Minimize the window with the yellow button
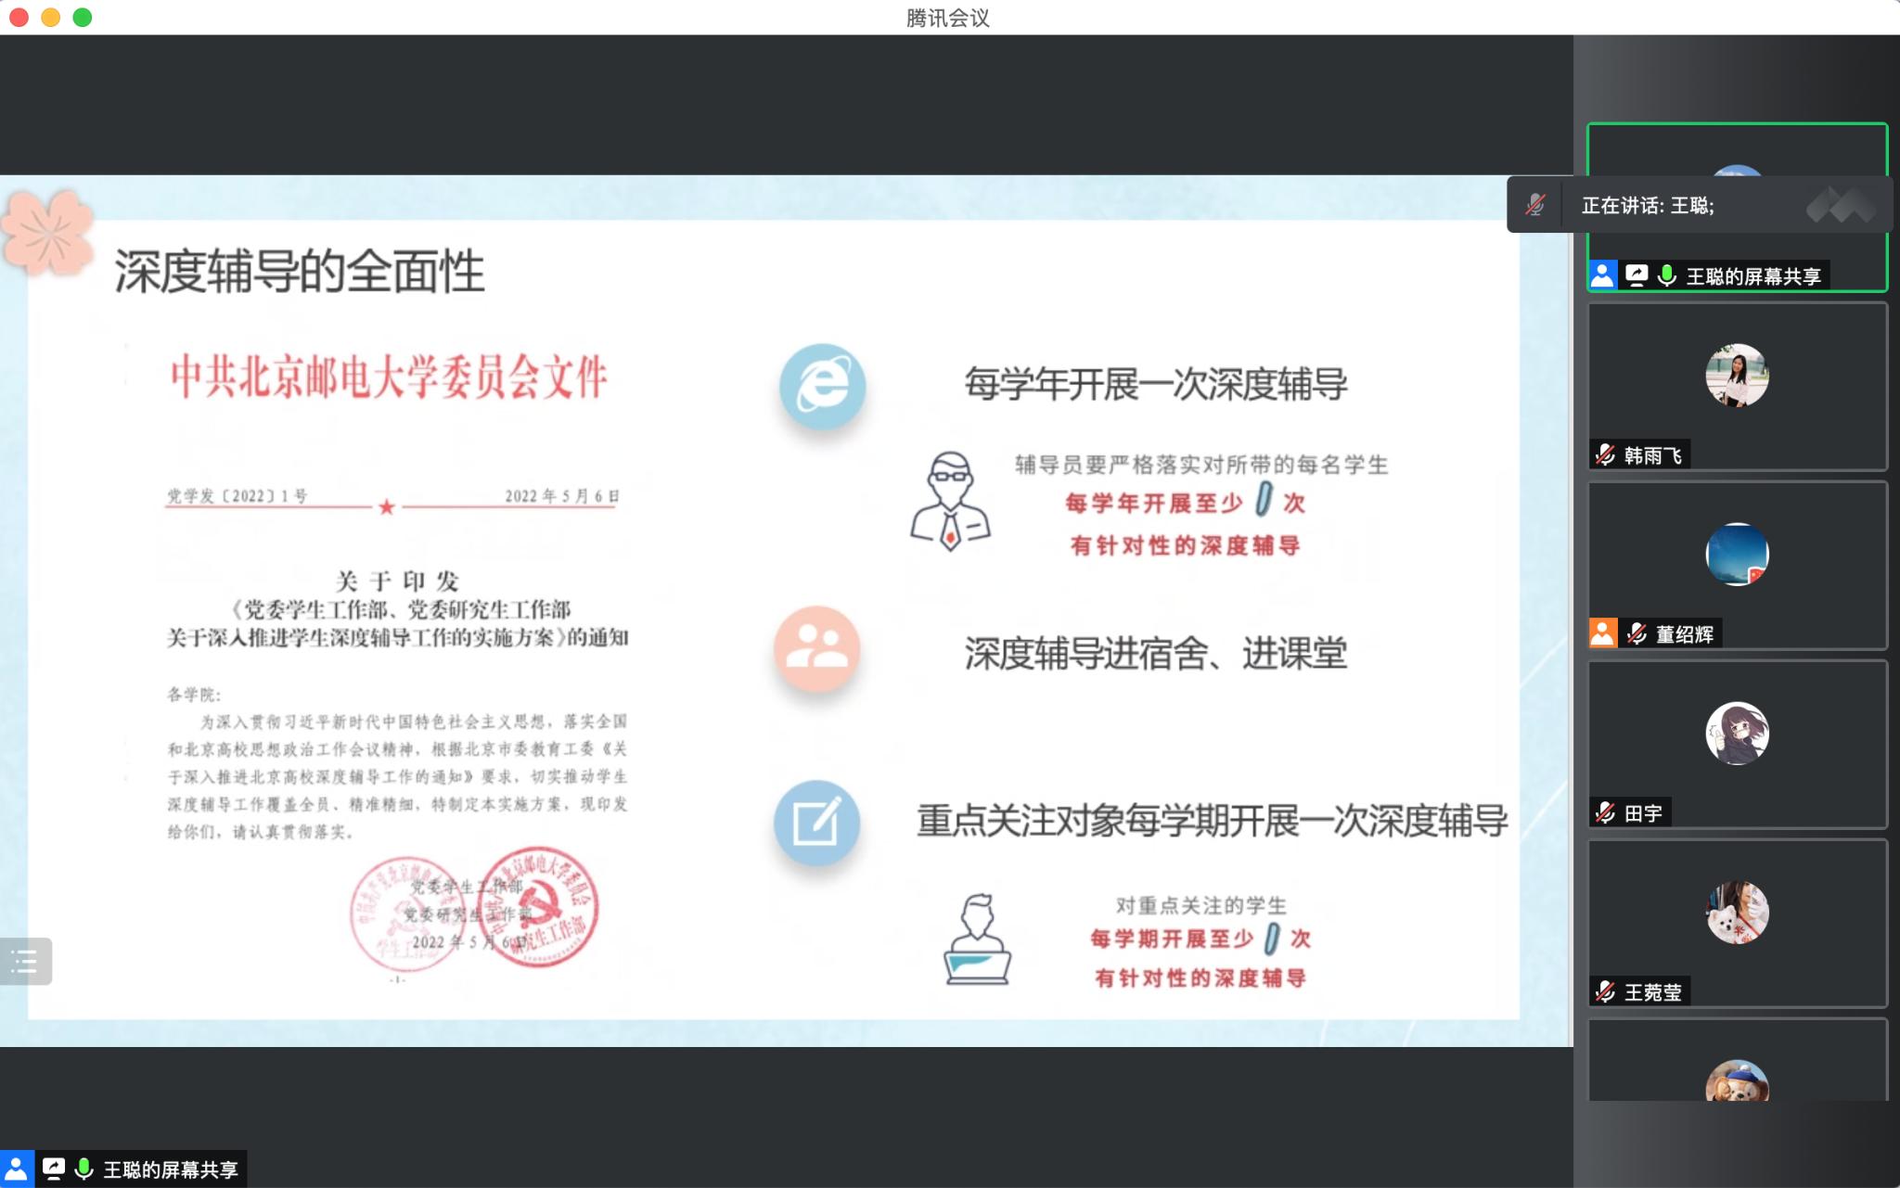 tap(51, 17)
